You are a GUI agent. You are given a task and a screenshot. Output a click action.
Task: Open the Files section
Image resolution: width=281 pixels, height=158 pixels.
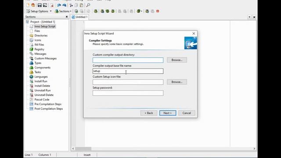[x=37, y=31]
